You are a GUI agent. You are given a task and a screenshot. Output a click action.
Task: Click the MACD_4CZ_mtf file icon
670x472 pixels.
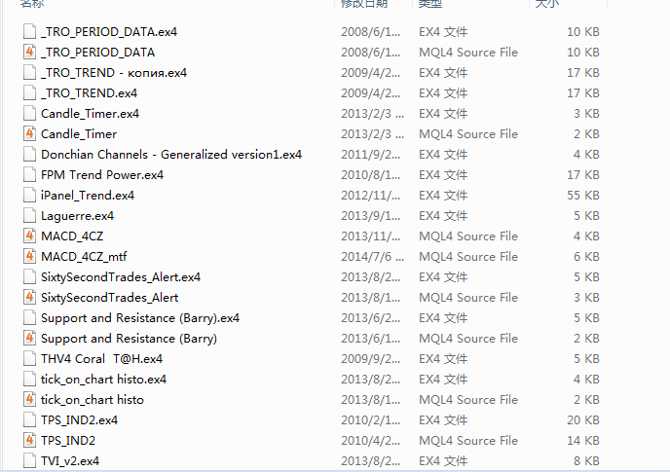(29, 257)
